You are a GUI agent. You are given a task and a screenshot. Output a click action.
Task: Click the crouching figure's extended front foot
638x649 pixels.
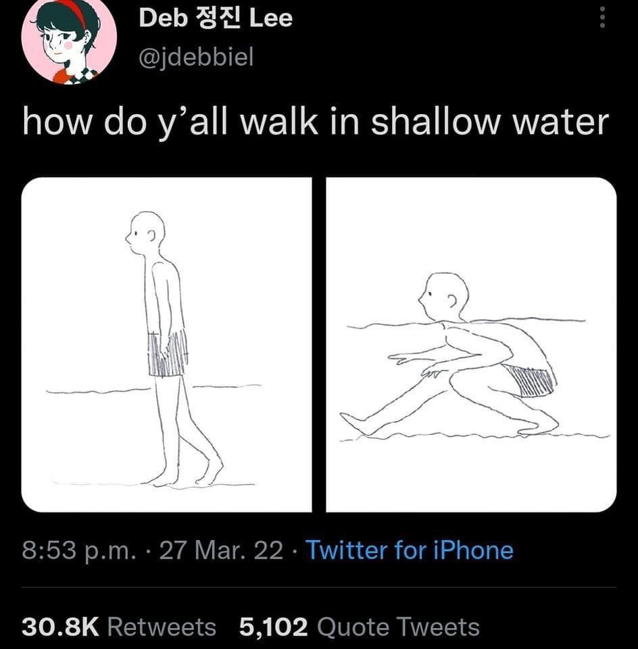pos(356,425)
